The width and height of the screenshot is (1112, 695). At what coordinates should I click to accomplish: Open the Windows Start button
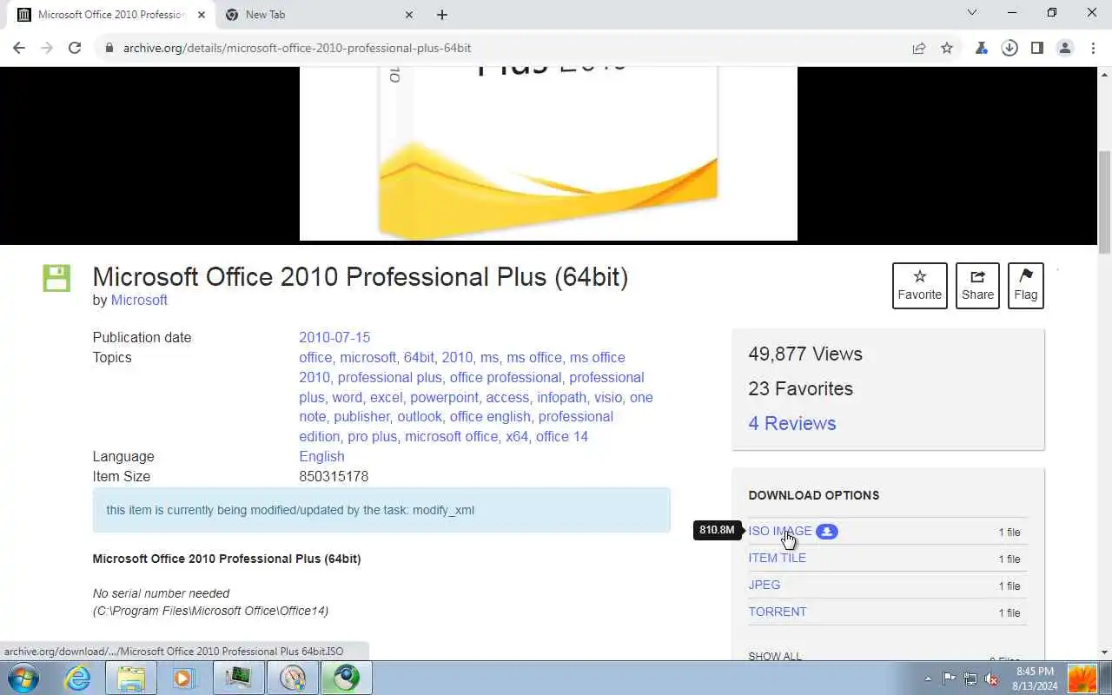[23, 678]
